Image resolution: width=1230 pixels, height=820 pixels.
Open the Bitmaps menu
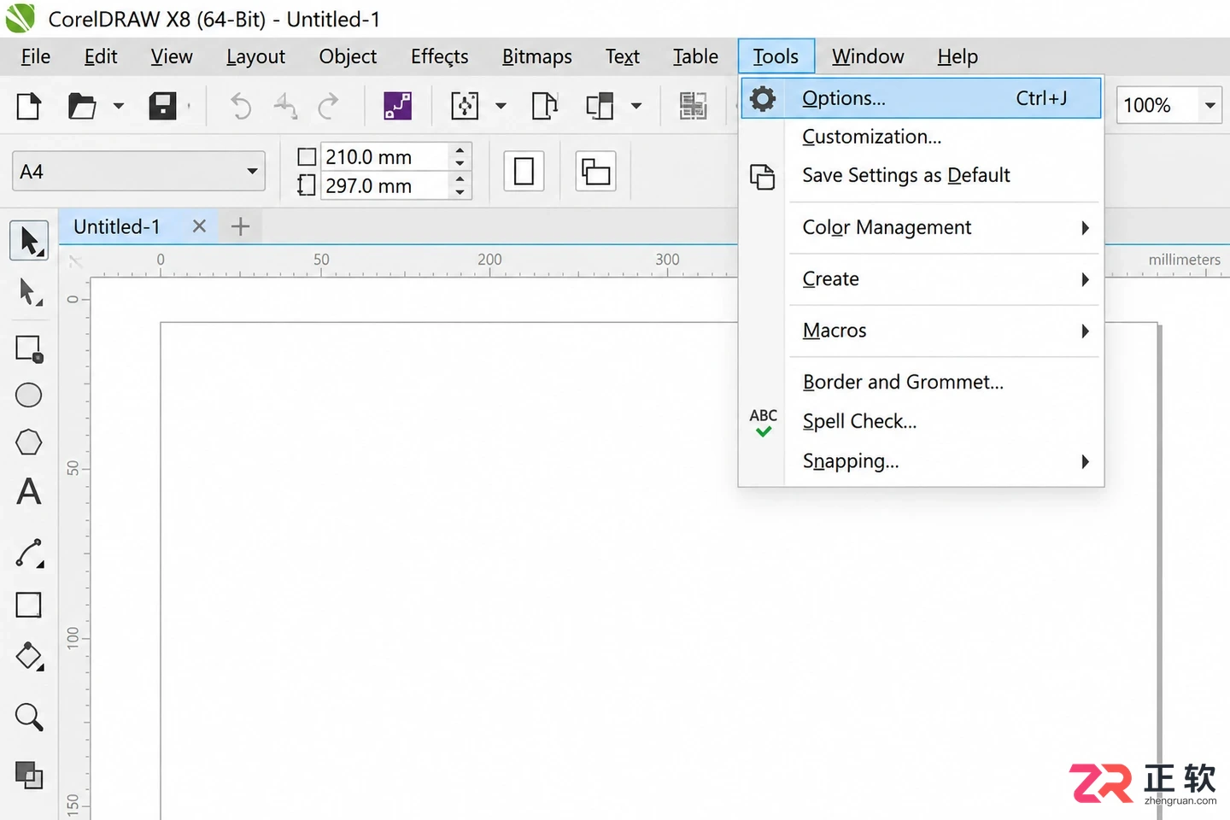coord(537,56)
